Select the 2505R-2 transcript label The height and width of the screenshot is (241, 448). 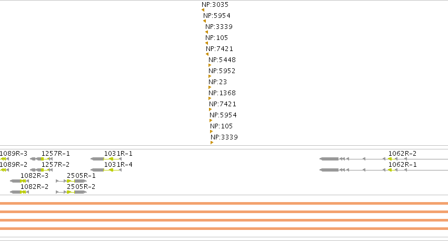pyautogui.click(x=81, y=187)
